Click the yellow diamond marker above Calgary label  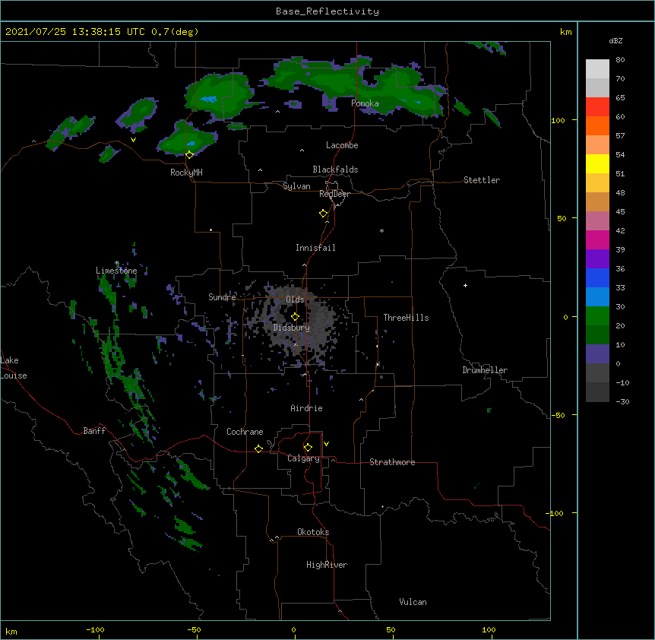tap(308, 448)
